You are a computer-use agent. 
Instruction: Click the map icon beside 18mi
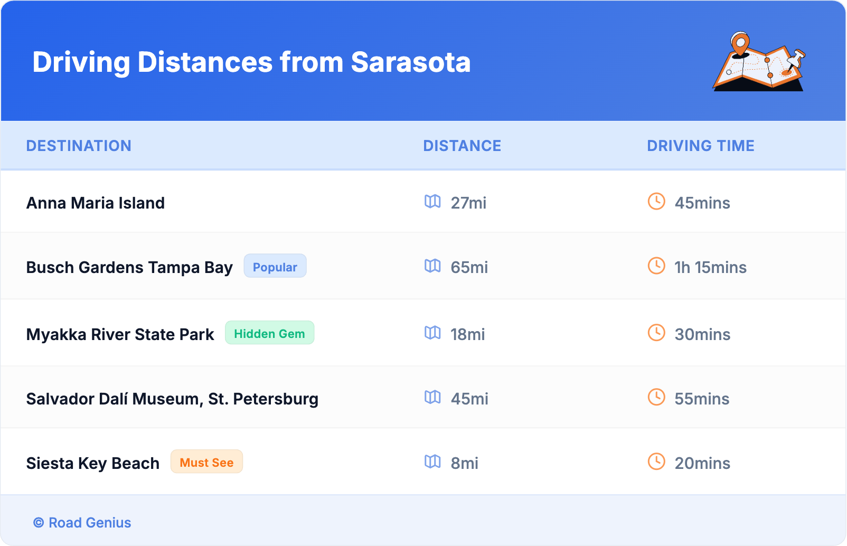coord(432,333)
